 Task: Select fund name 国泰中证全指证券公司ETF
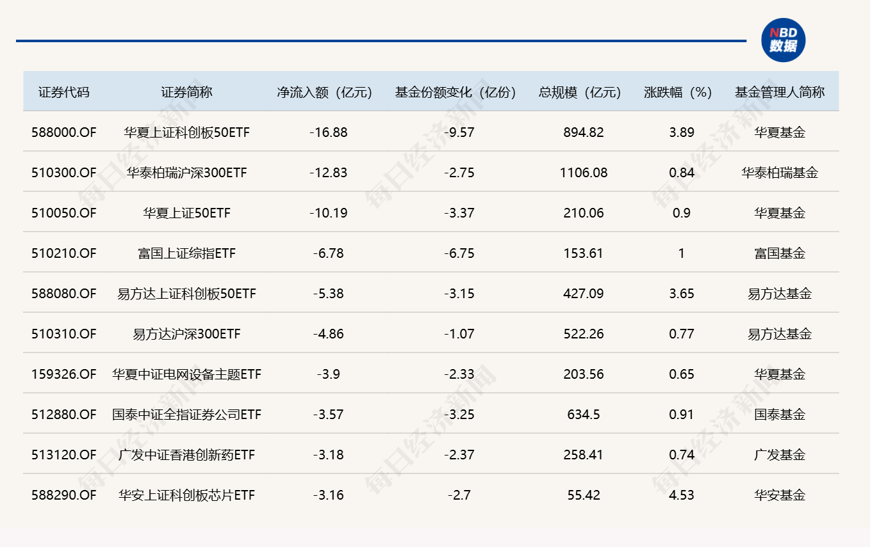[x=186, y=415]
